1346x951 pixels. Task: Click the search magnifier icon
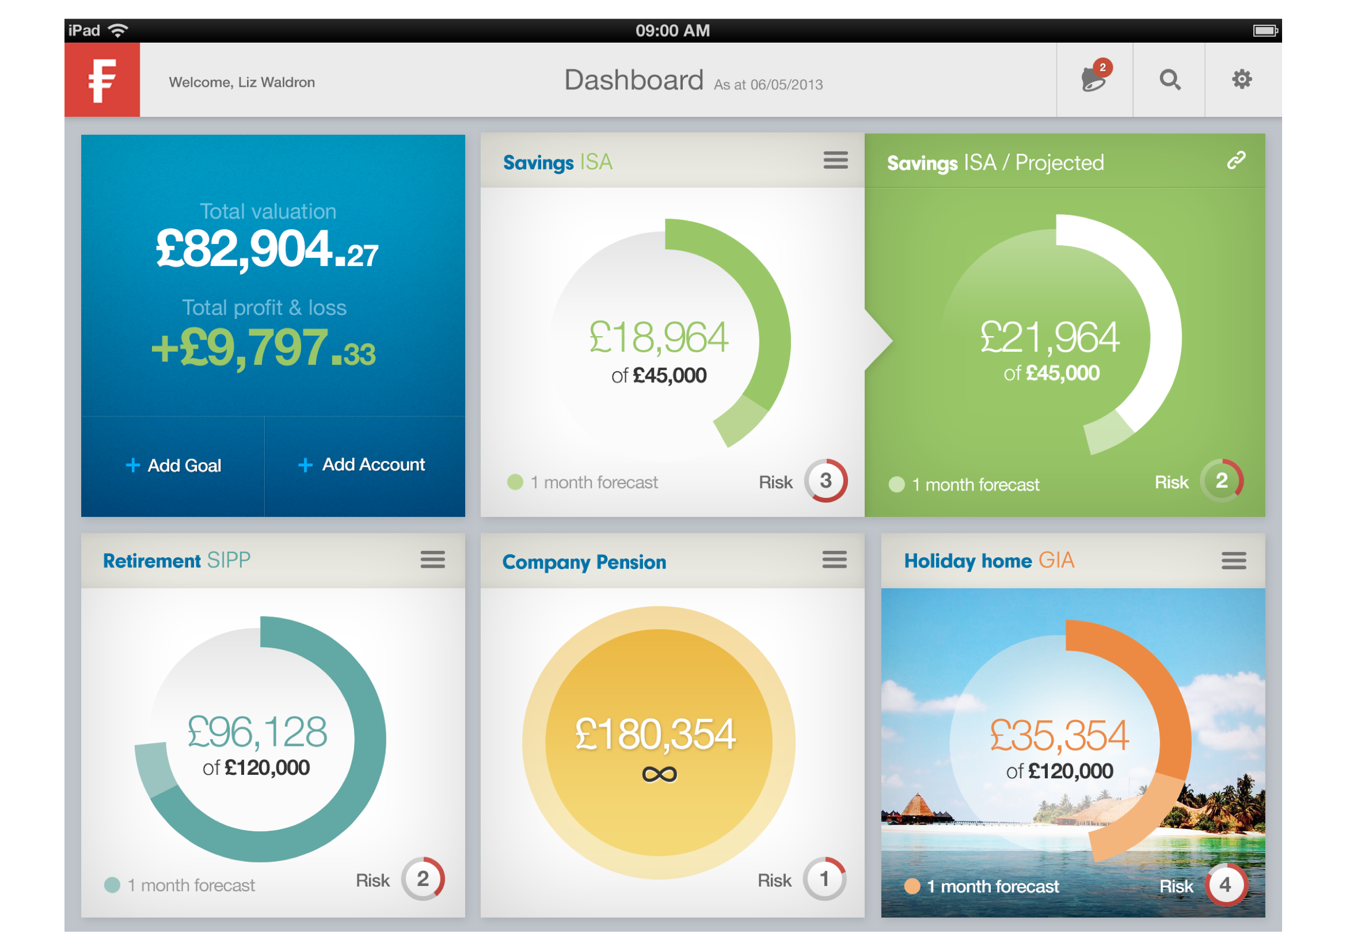1169,79
